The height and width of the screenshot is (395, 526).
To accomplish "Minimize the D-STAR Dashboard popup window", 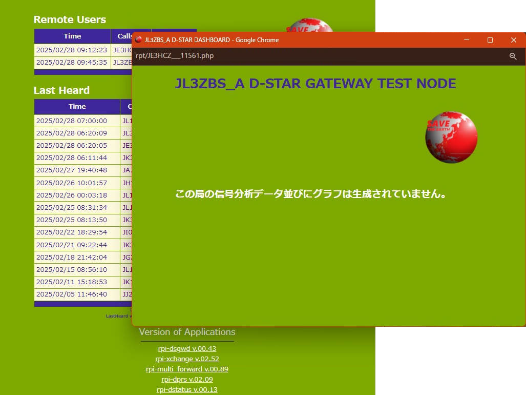I will [467, 40].
